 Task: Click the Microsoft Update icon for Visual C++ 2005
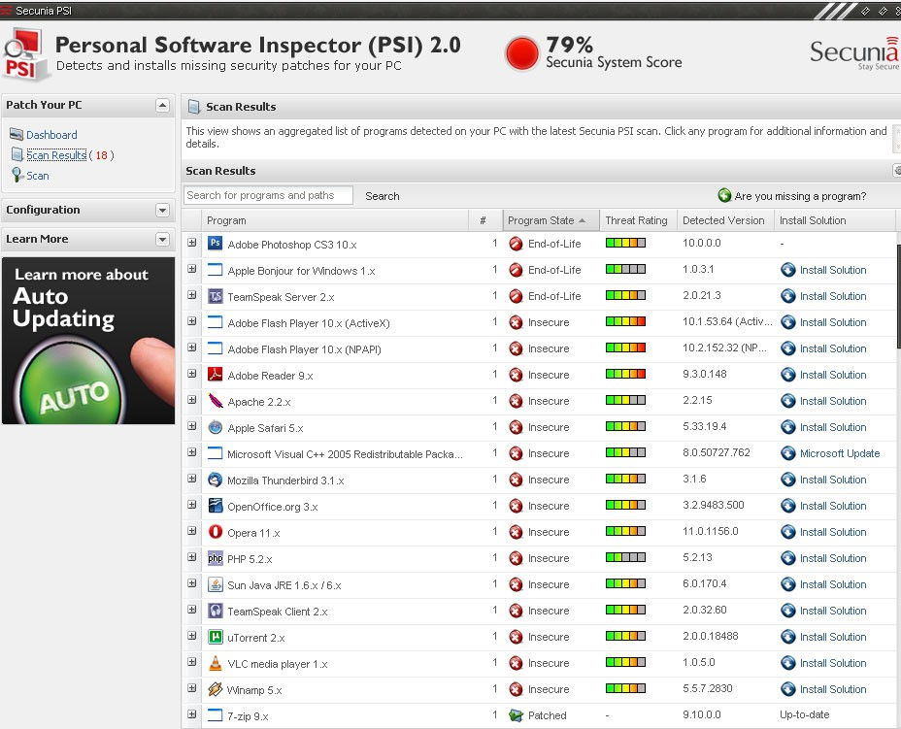[x=787, y=453]
